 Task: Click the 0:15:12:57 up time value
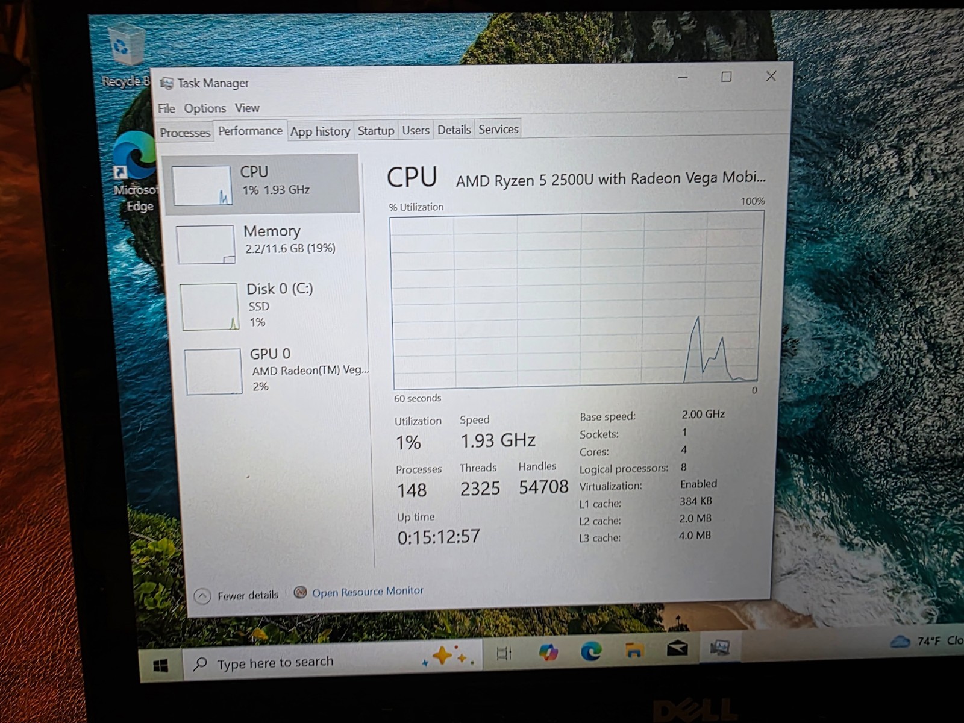click(439, 536)
